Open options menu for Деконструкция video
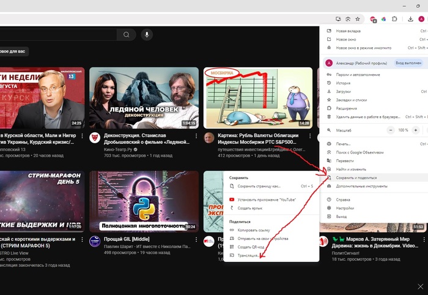Screen dimensions: 428x295 coord(196,136)
